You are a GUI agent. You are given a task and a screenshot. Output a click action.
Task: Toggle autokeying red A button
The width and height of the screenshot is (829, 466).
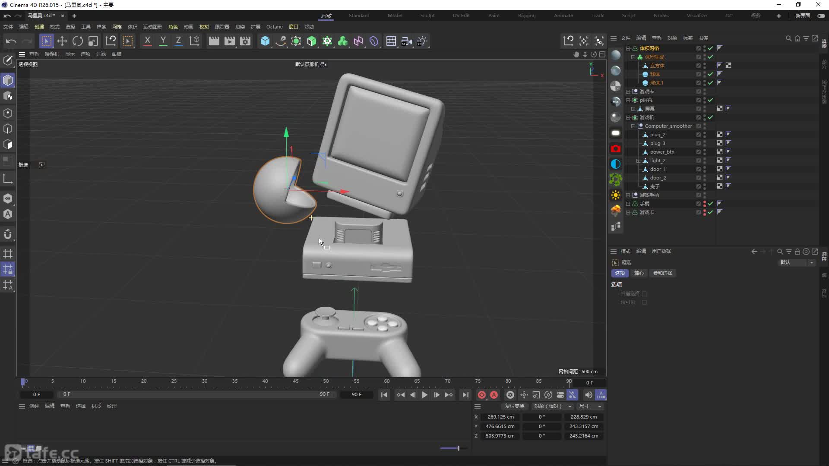click(x=494, y=395)
